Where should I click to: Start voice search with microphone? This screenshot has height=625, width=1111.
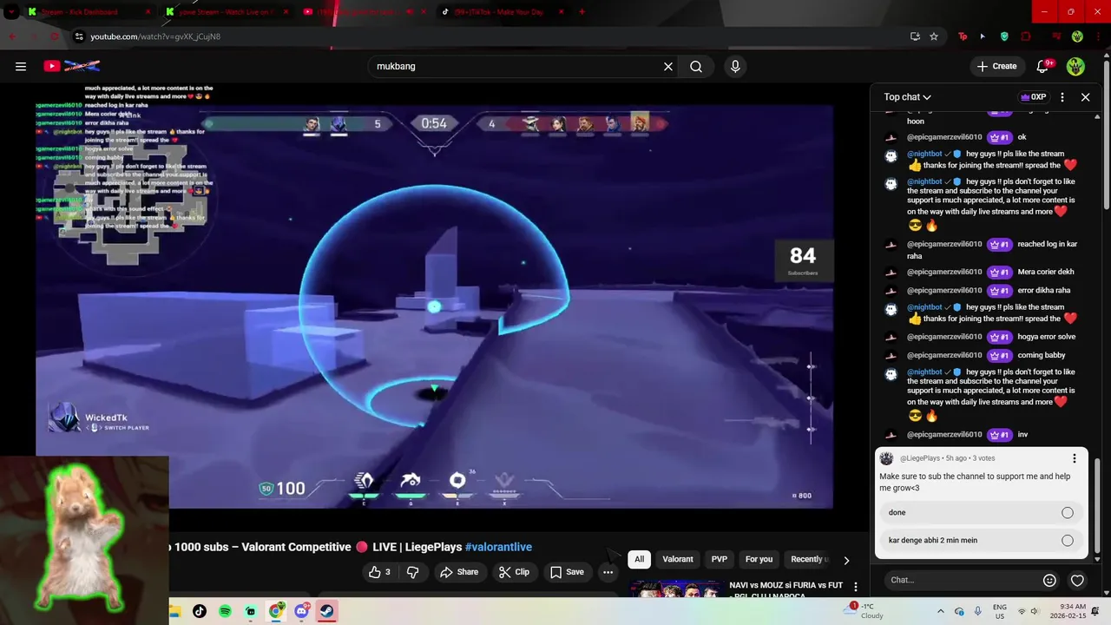(735, 66)
